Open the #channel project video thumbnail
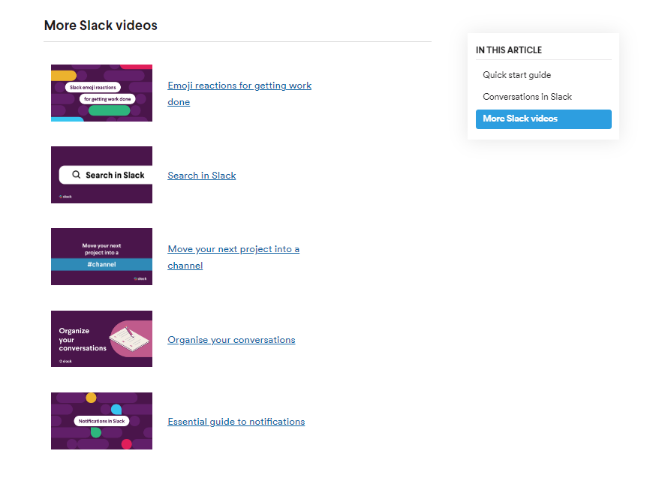This screenshot has width=659, height=481. [x=102, y=257]
